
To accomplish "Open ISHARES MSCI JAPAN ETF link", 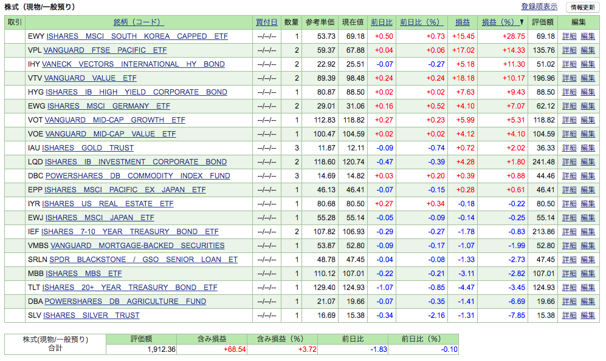I will pos(100,218).
